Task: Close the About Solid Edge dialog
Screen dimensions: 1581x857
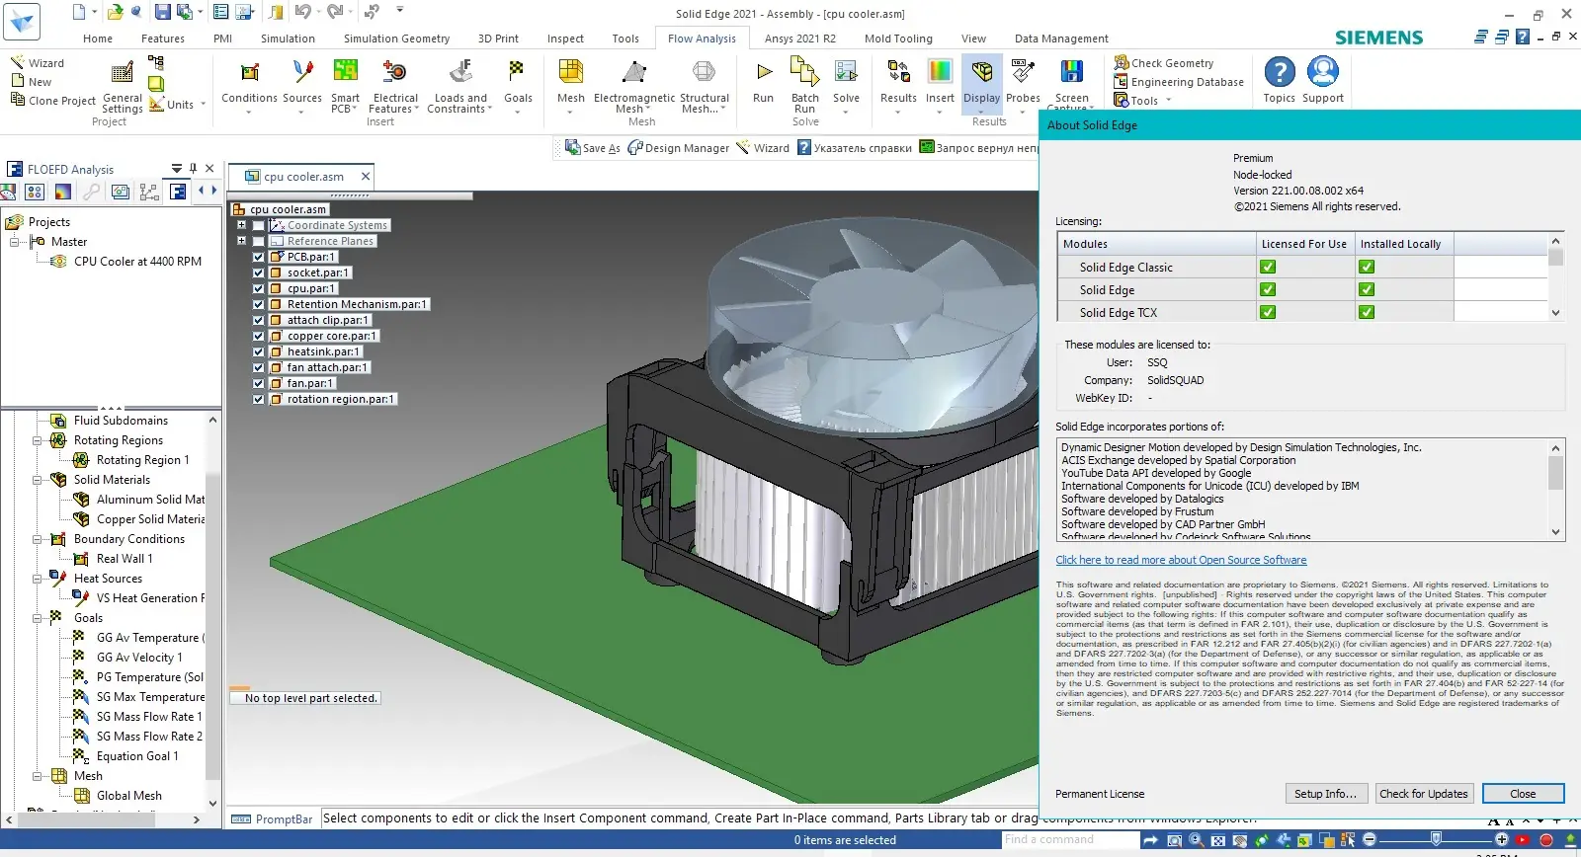Action: point(1523,794)
